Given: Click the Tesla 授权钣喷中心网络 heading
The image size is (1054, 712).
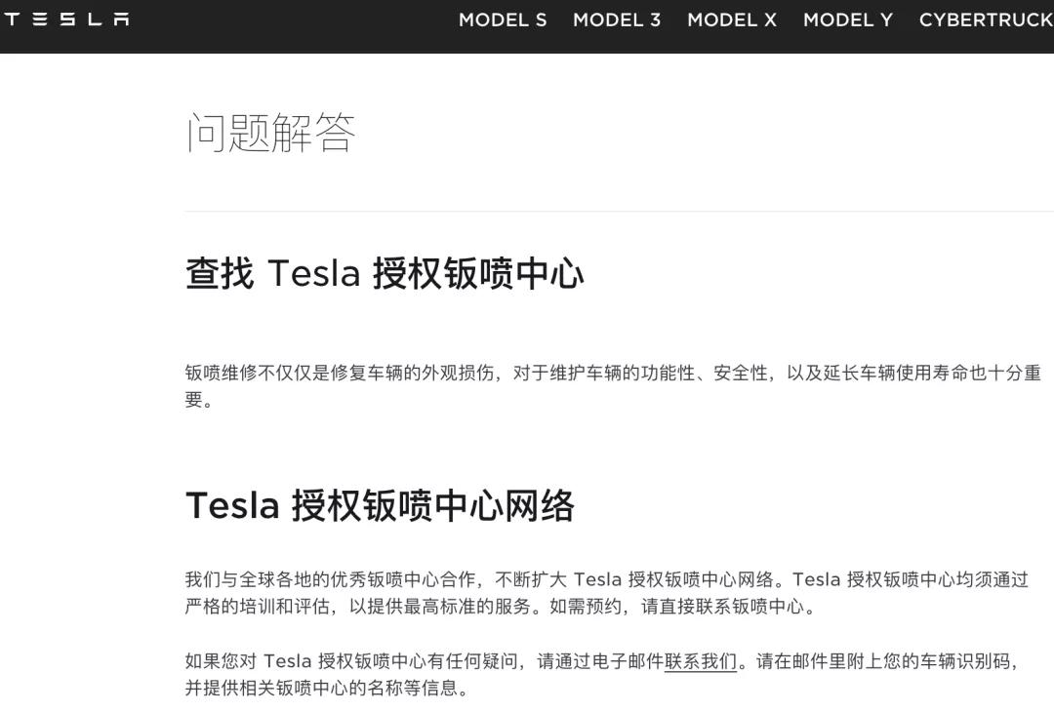Looking at the screenshot, I should [380, 506].
